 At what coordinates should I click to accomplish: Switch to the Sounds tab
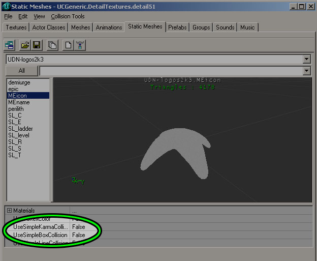coord(225,27)
